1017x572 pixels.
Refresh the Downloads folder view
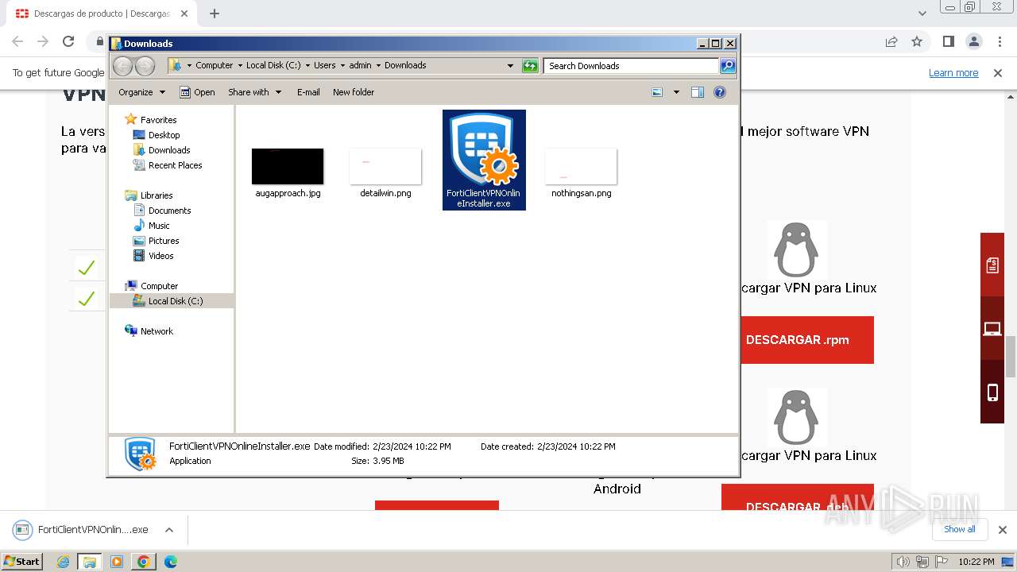point(530,66)
